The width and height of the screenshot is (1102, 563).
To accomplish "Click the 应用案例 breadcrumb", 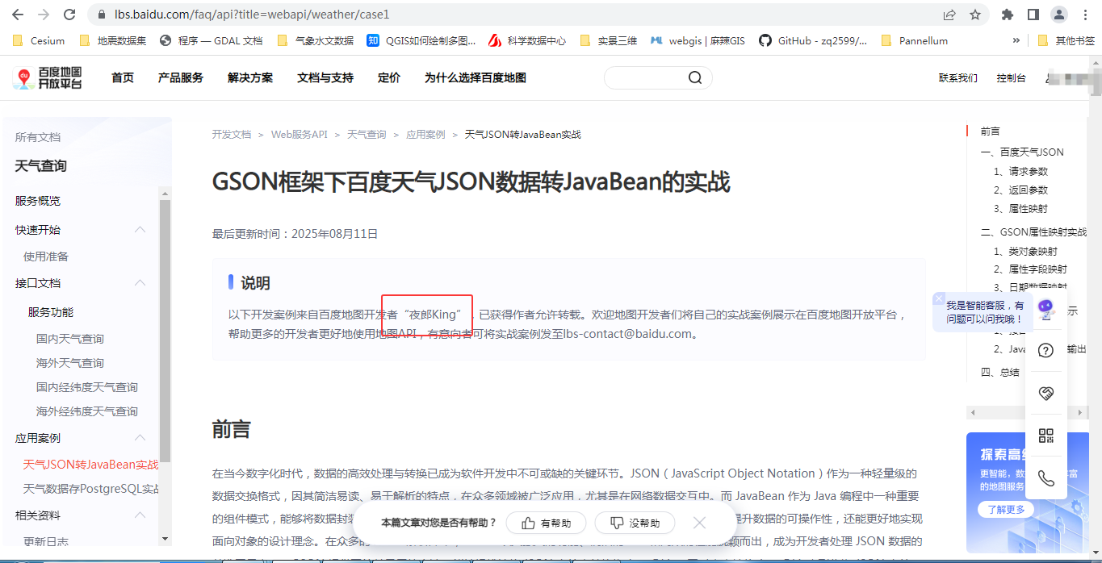I will 425,135.
